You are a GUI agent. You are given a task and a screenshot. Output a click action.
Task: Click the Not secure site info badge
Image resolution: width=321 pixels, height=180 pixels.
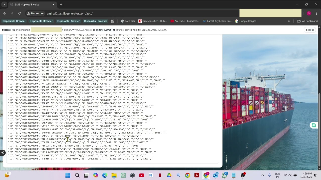point(35,13)
